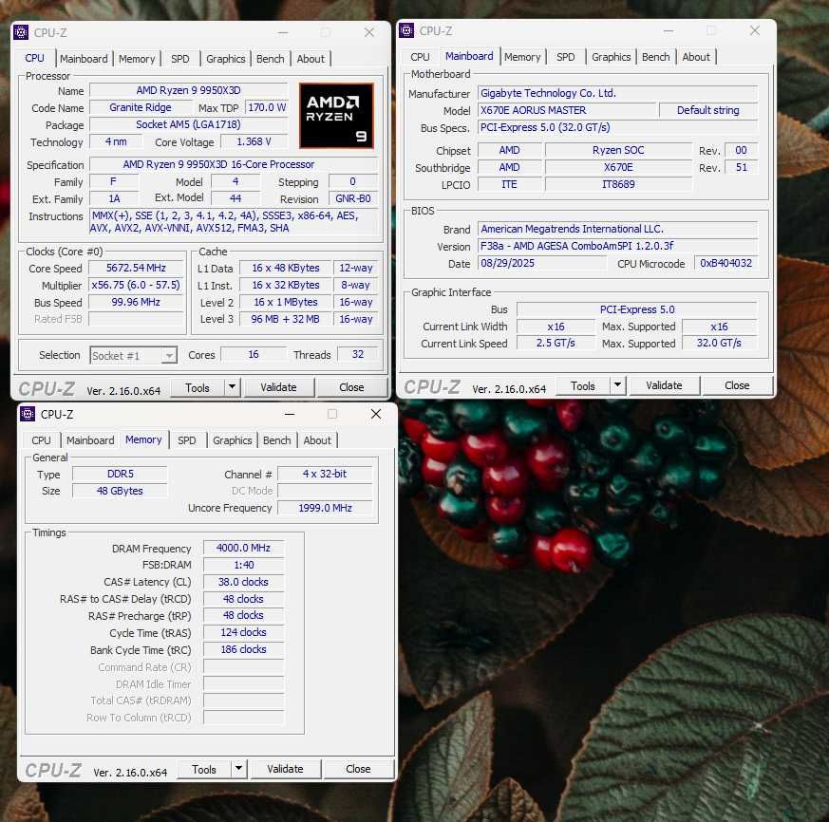Close the Memory window with the title bar X
This screenshot has width=829, height=822.
[376, 414]
